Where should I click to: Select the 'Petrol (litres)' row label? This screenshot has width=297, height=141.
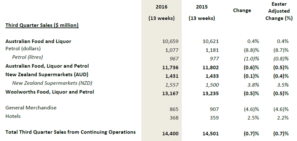[27, 57]
